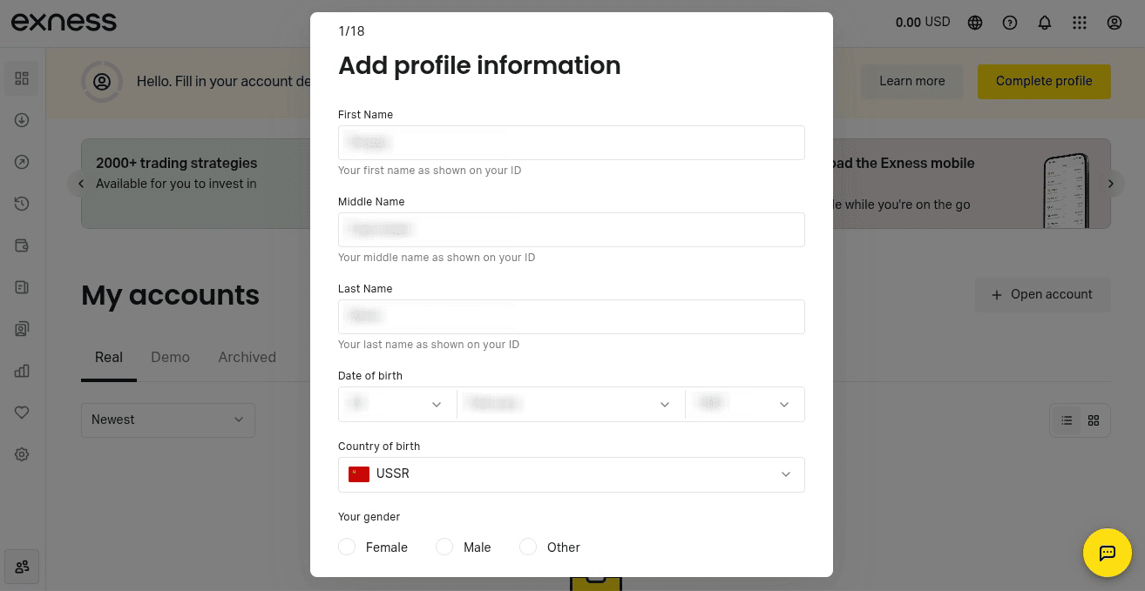Open the apps grid menu icon

1080,23
